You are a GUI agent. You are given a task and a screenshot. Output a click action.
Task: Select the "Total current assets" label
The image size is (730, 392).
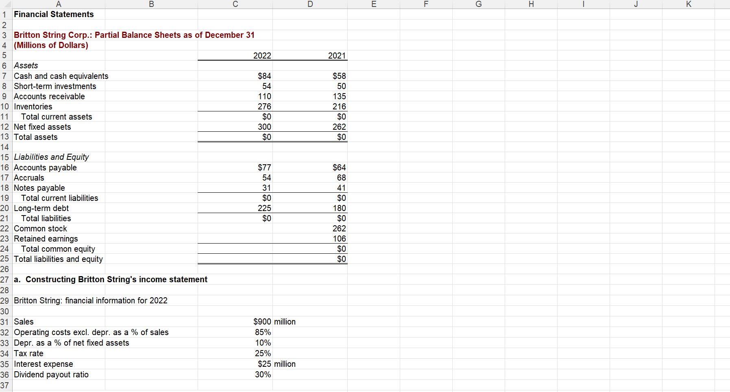57,117
